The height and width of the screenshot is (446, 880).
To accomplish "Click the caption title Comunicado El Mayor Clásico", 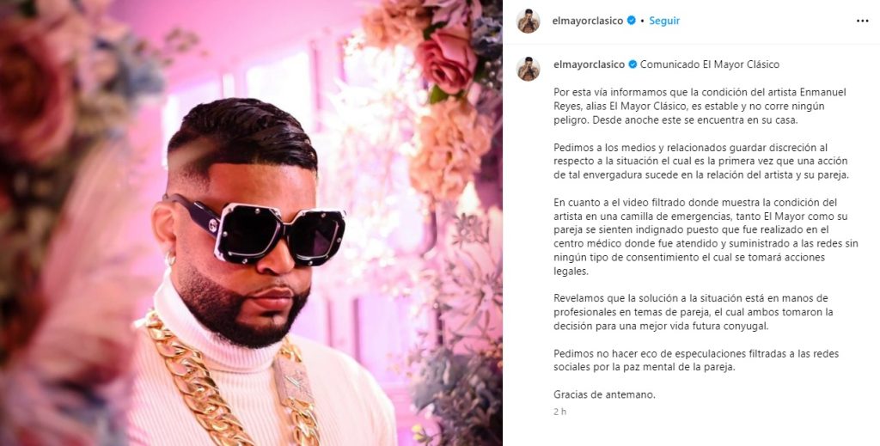I will [709, 64].
